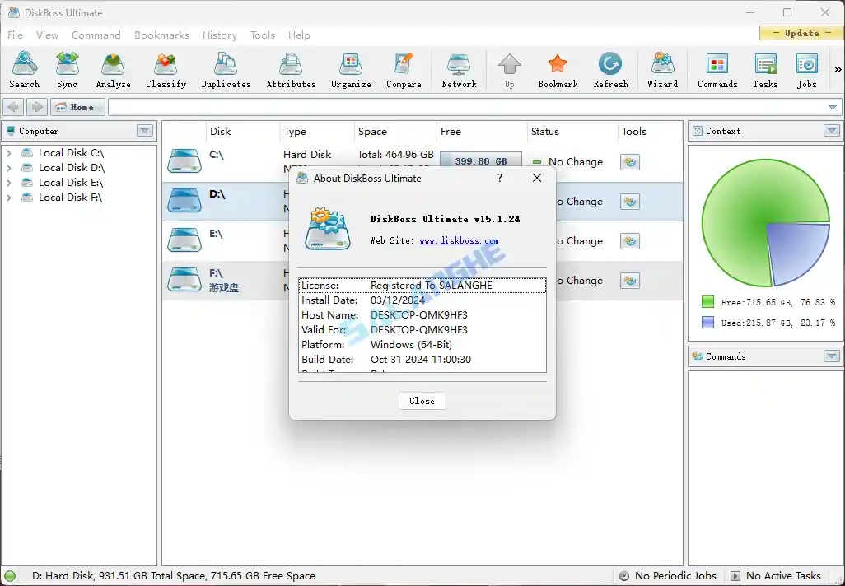Add a Bookmark via toolbar
This screenshot has height=586, width=845.
point(558,69)
